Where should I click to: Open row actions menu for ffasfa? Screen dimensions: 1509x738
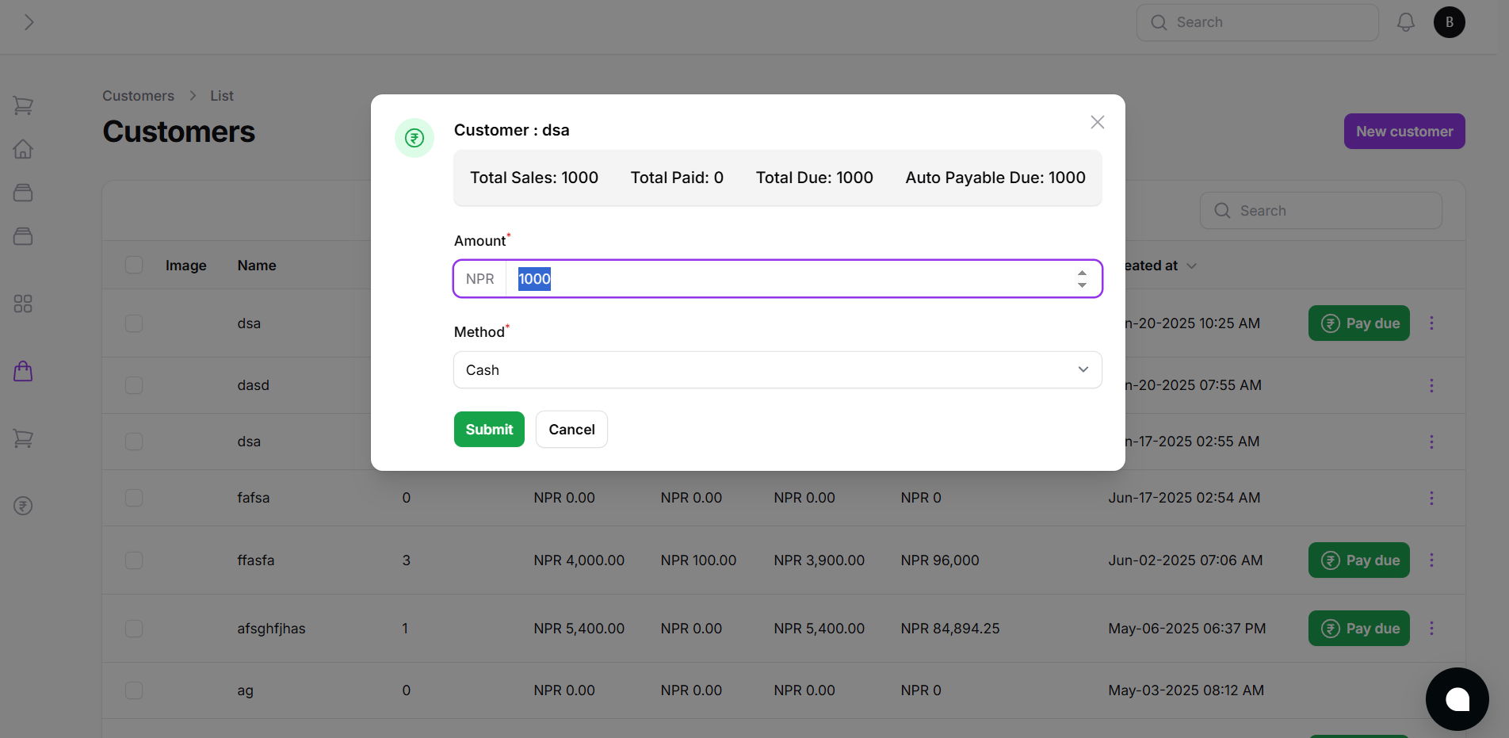[1431, 560]
